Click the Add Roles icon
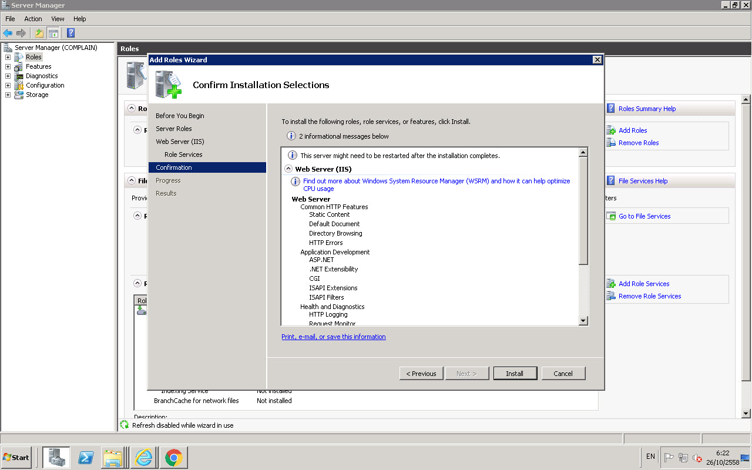 tap(611, 130)
